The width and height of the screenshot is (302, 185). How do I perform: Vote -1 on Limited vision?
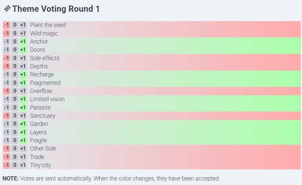7,99
